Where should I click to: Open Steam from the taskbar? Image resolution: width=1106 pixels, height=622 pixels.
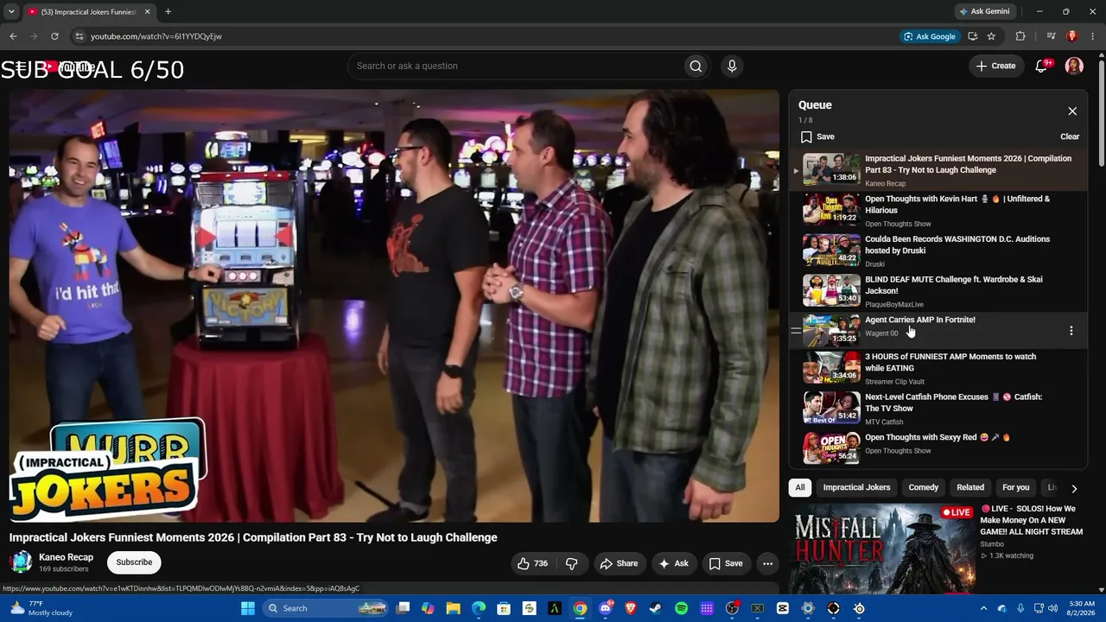pos(656,608)
